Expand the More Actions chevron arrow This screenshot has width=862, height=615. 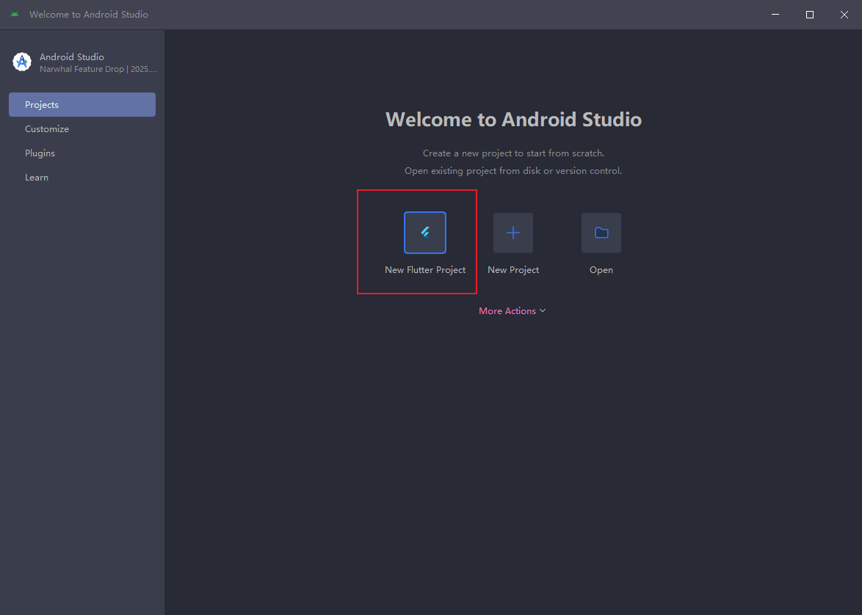543,310
